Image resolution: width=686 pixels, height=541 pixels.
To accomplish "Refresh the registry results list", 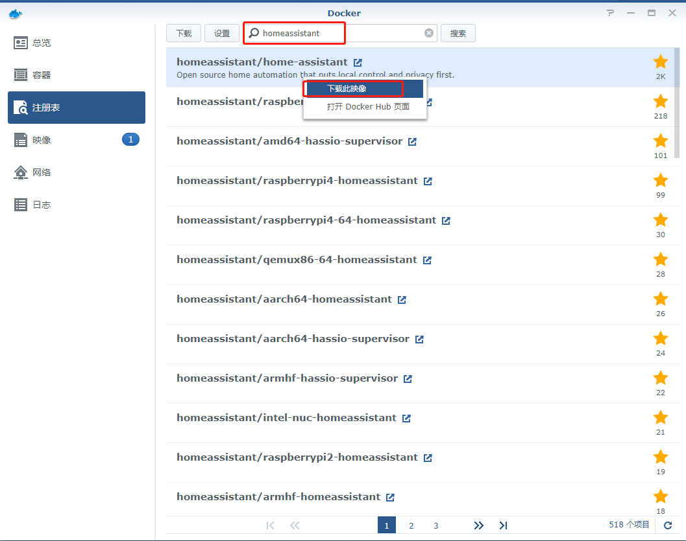I will coord(668,525).
